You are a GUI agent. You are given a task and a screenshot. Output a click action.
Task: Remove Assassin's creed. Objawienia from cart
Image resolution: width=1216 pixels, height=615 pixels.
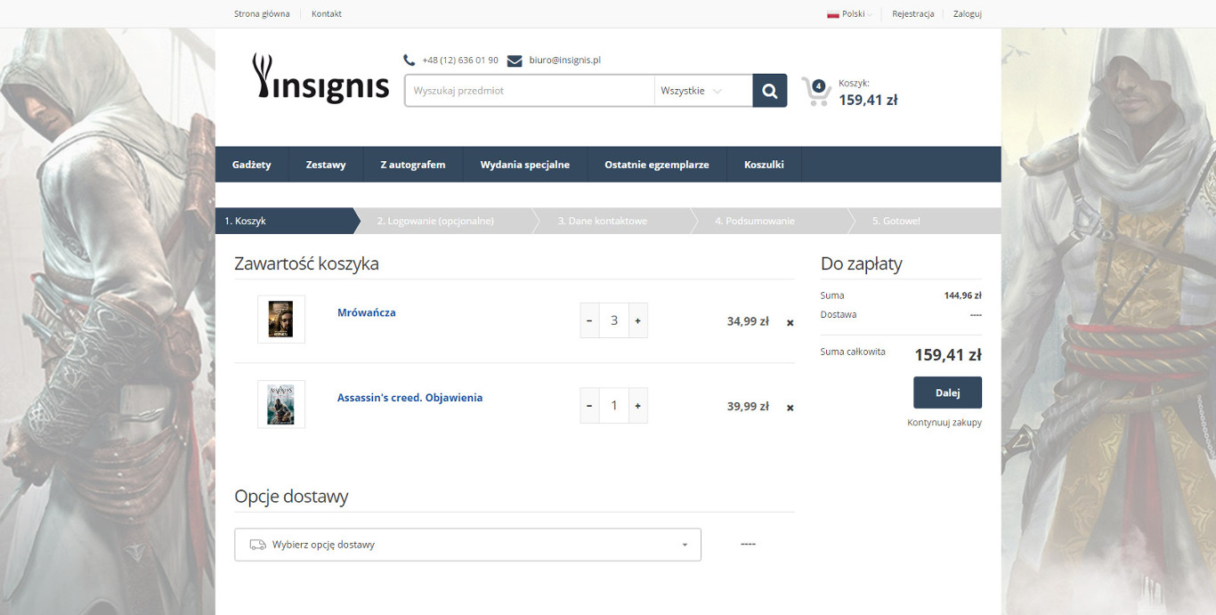click(x=790, y=408)
